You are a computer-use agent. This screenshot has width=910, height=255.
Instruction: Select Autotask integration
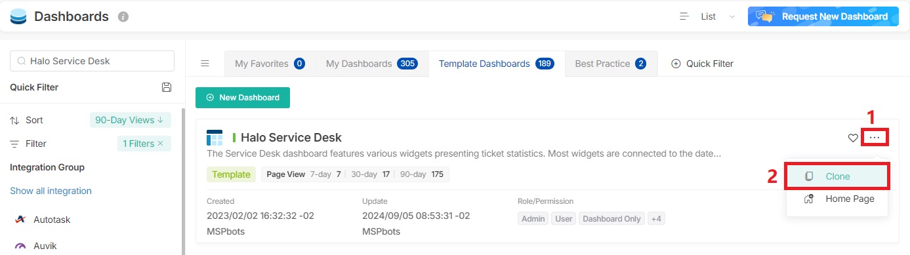point(52,220)
